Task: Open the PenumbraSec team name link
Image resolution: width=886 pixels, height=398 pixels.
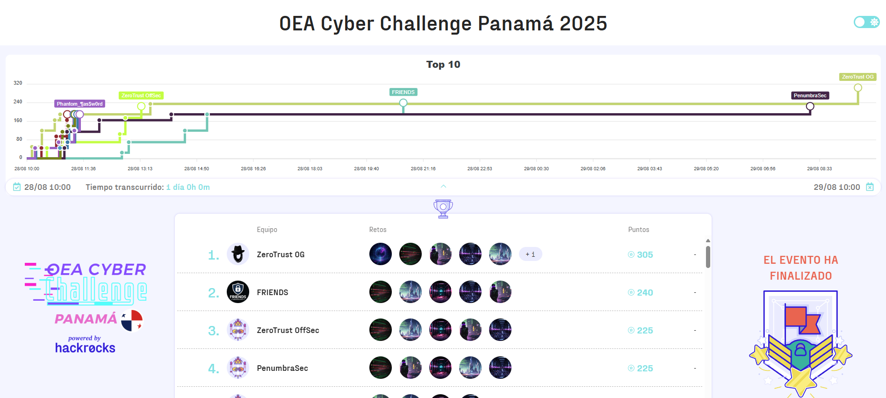Action: point(282,368)
